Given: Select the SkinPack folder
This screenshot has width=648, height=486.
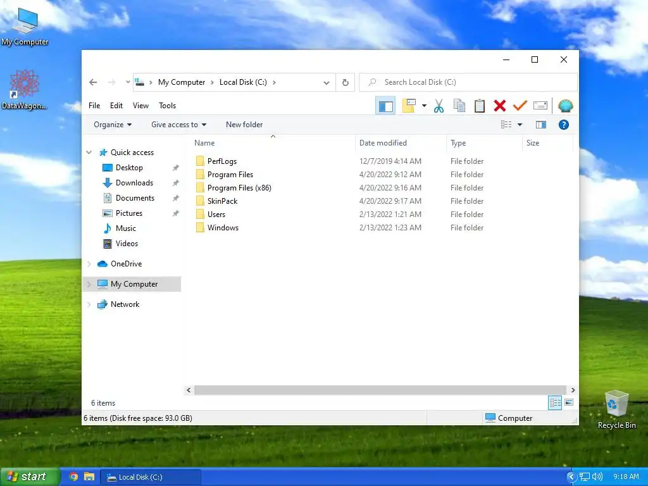Looking at the screenshot, I should click(222, 201).
